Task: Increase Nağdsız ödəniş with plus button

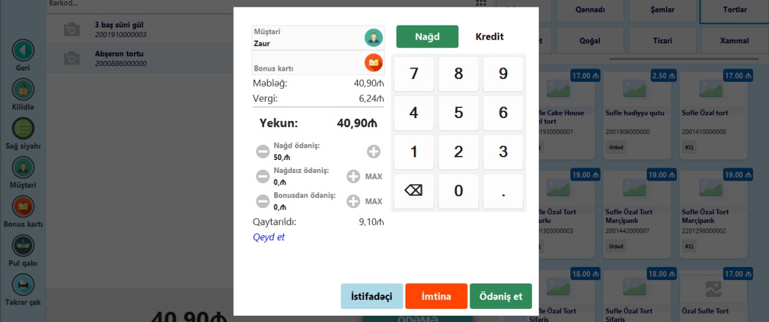Action: (x=353, y=176)
